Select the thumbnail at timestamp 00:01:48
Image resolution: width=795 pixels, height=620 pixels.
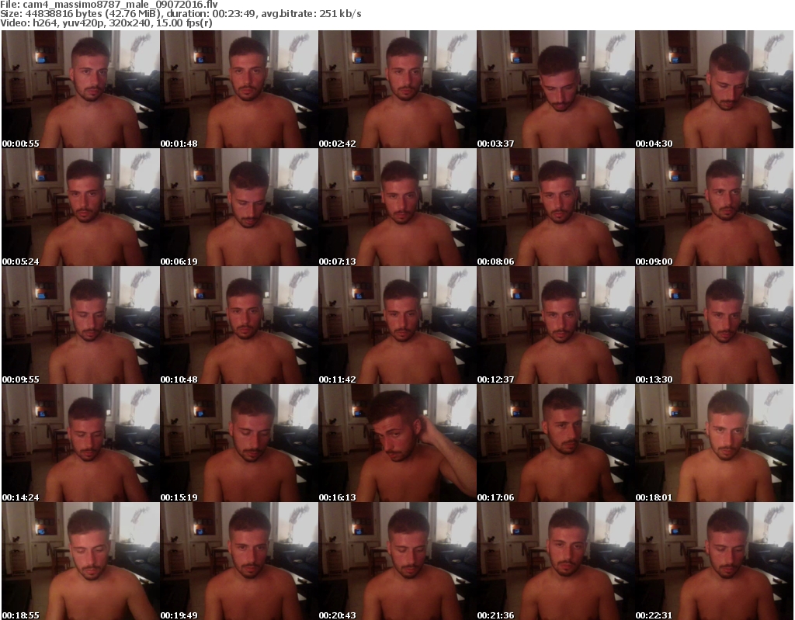point(239,89)
